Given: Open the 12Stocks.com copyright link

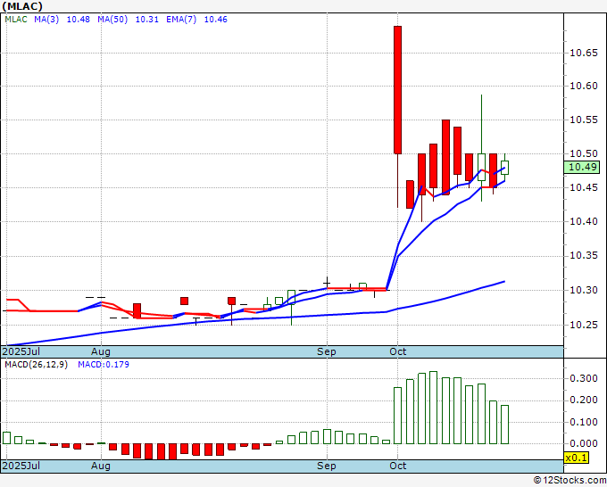Looking at the screenshot, I should pyautogui.click(x=570, y=480).
